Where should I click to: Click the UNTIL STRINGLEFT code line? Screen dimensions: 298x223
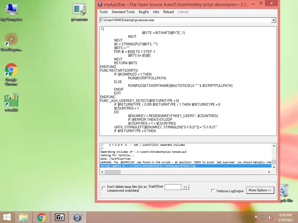[x=165, y=127]
